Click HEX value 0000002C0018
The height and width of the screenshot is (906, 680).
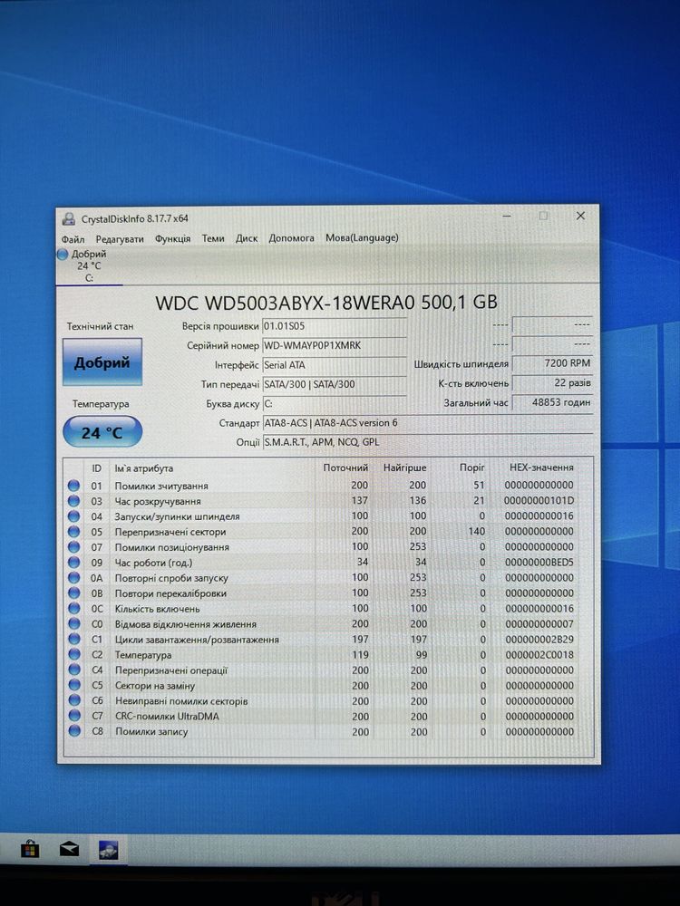pos(539,655)
